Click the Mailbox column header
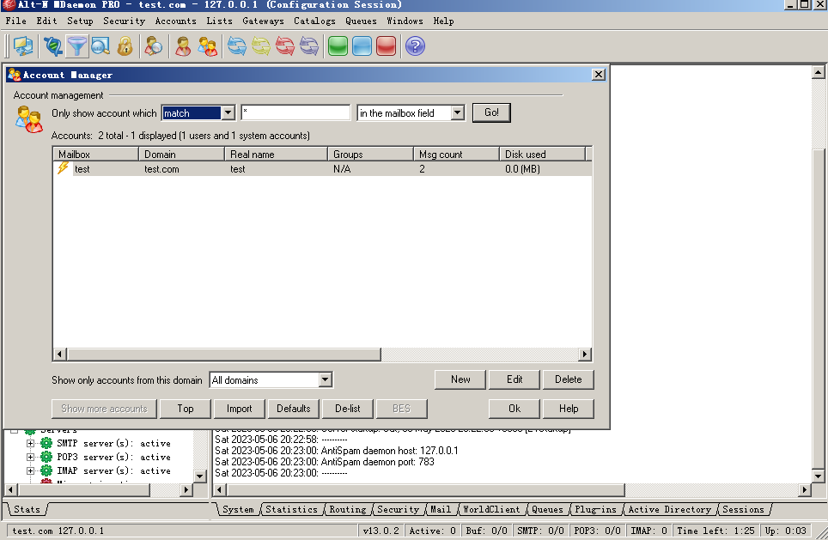 [95, 155]
